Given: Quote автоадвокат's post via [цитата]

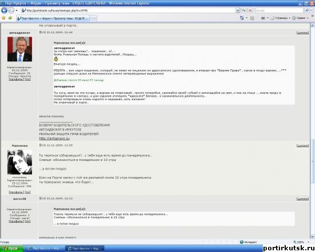Looking at the screenshot, I should coord(302,33).
